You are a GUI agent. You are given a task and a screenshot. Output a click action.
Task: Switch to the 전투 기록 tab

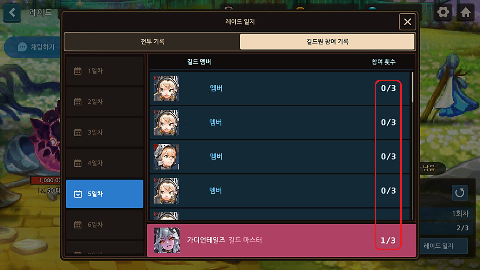coord(152,42)
